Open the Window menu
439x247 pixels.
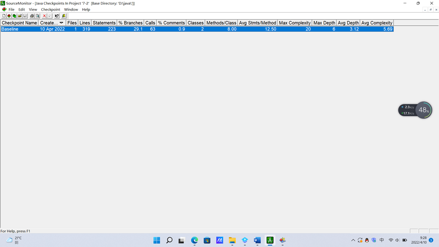(x=71, y=10)
